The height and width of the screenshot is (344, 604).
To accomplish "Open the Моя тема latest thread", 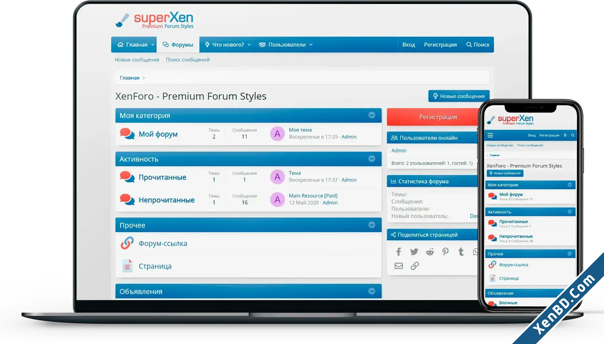I will [x=300, y=130].
